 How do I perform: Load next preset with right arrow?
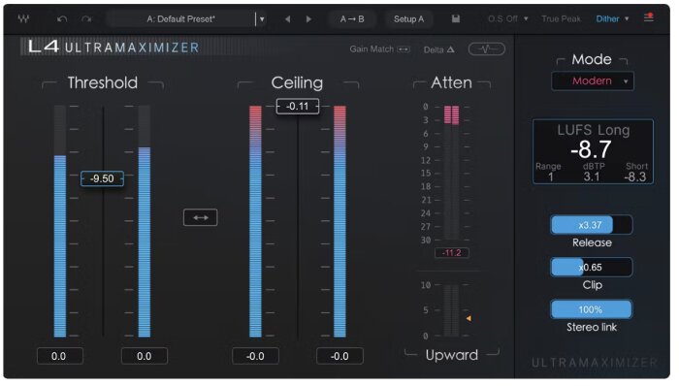coord(308,19)
